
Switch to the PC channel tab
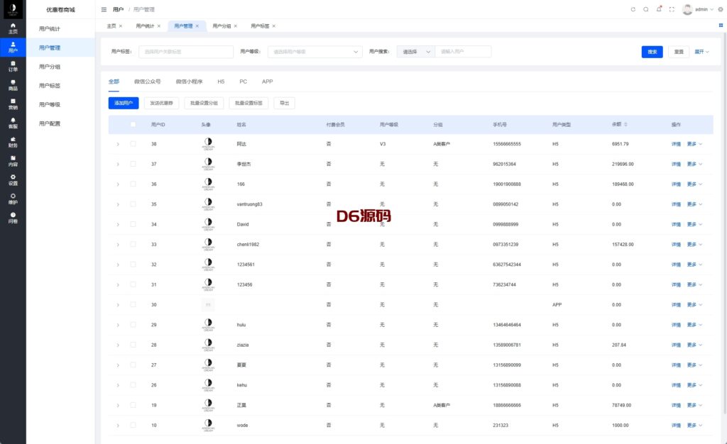(x=243, y=82)
